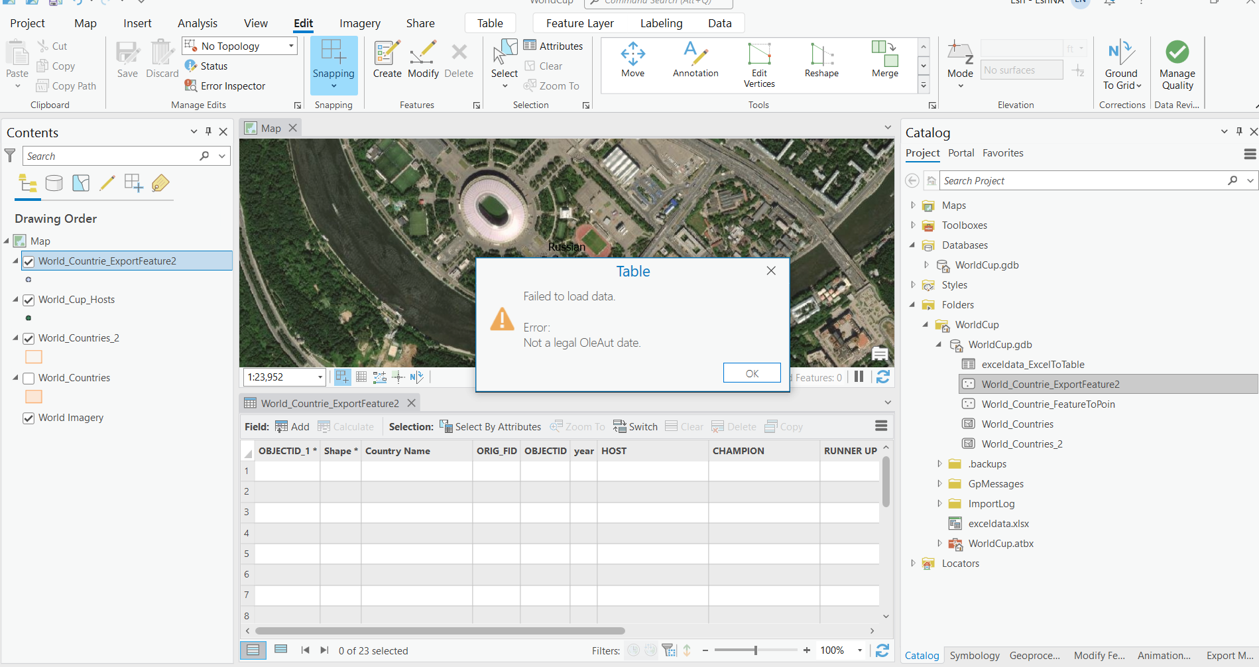Screen dimensions: 1259x667
Task: Uncheck the World Imagery layer visibility
Action: (x=29, y=418)
